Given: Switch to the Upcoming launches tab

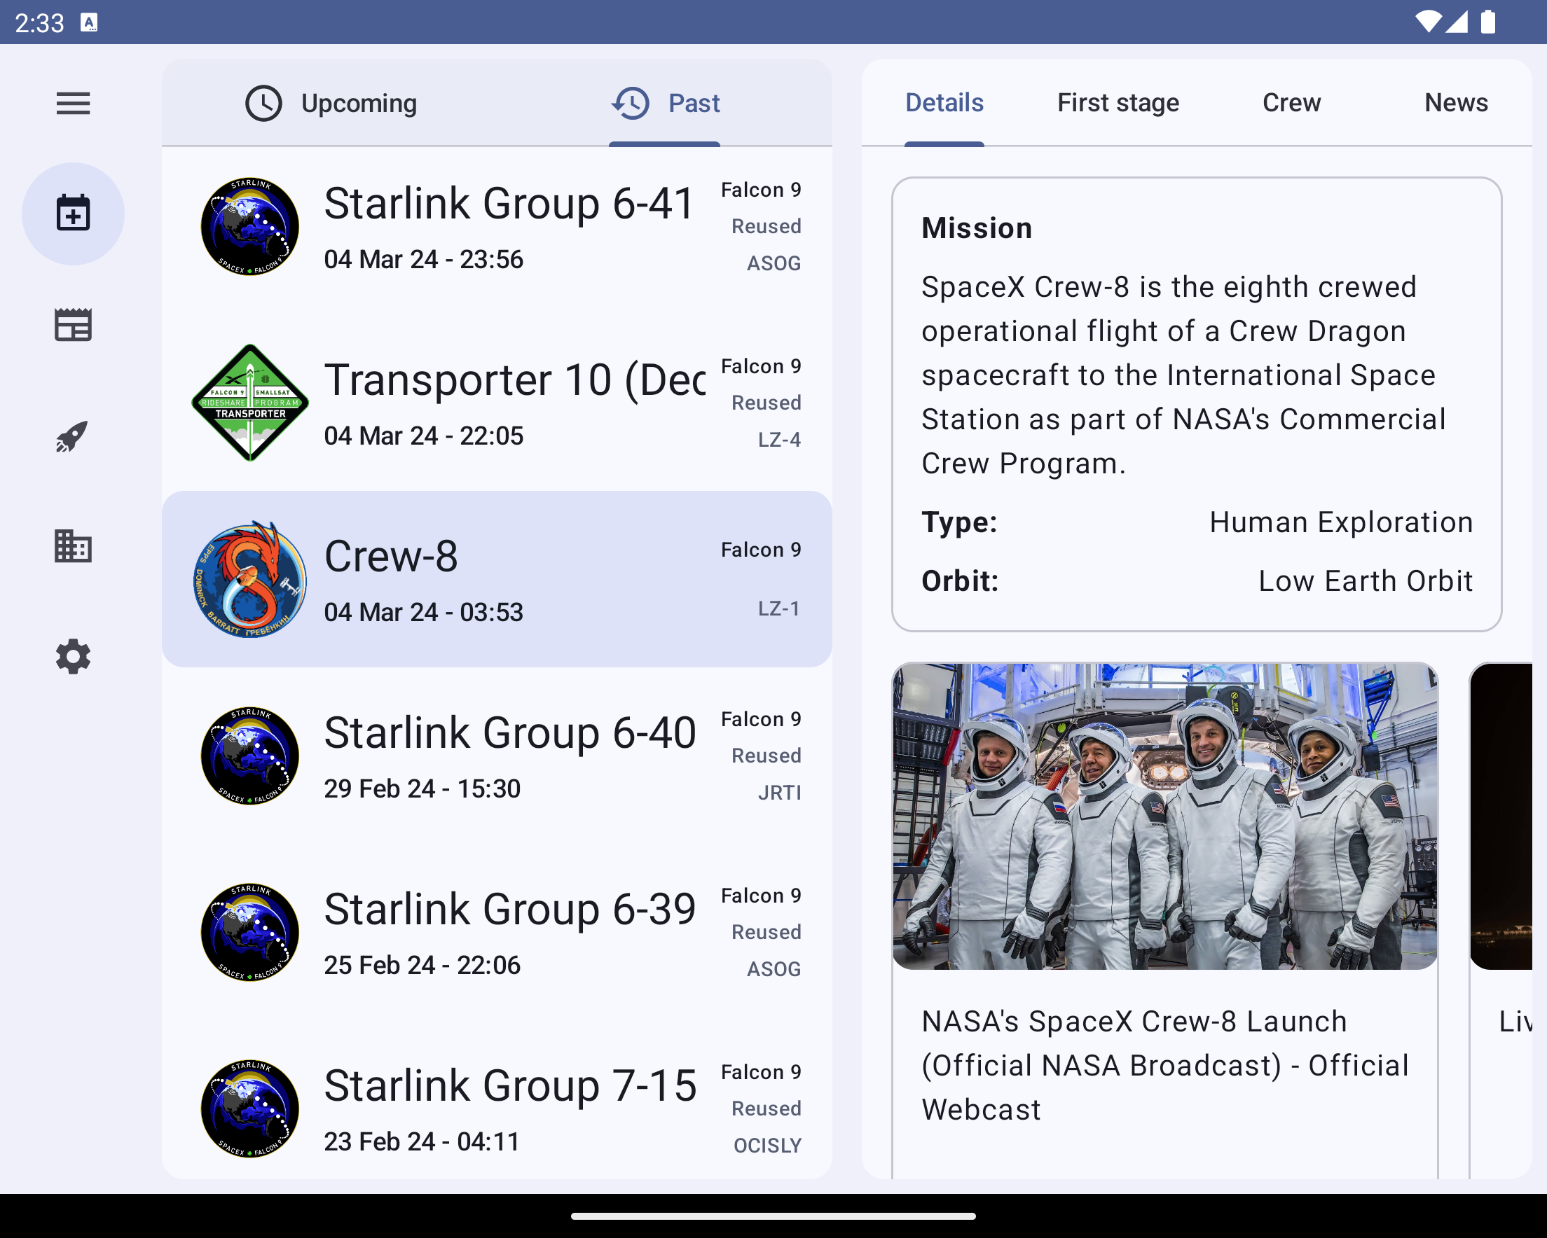Looking at the screenshot, I should click(331, 104).
